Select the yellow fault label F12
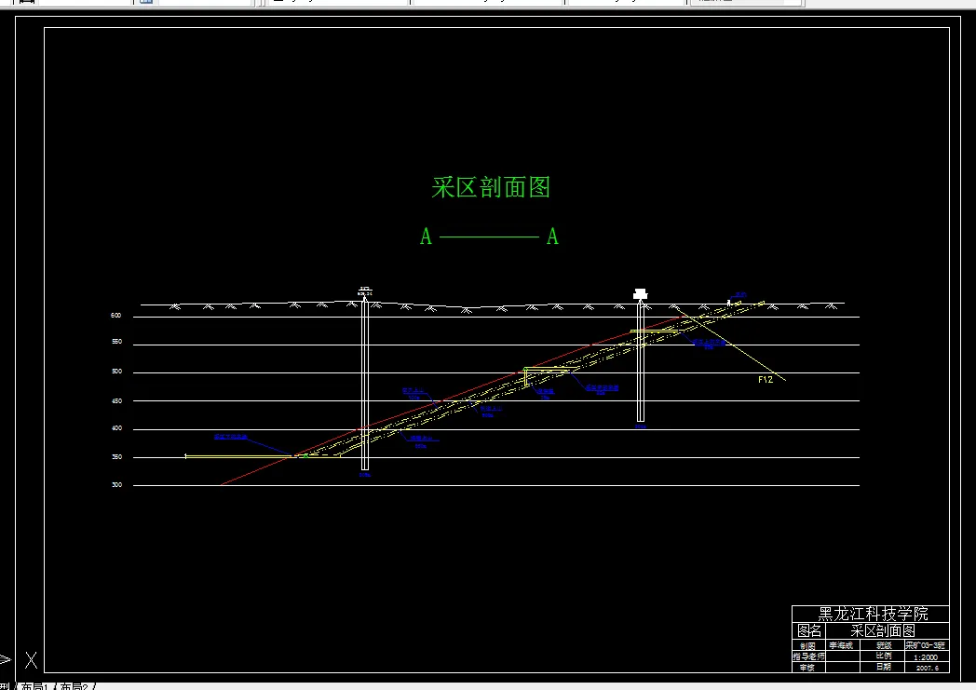 pos(766,379)
